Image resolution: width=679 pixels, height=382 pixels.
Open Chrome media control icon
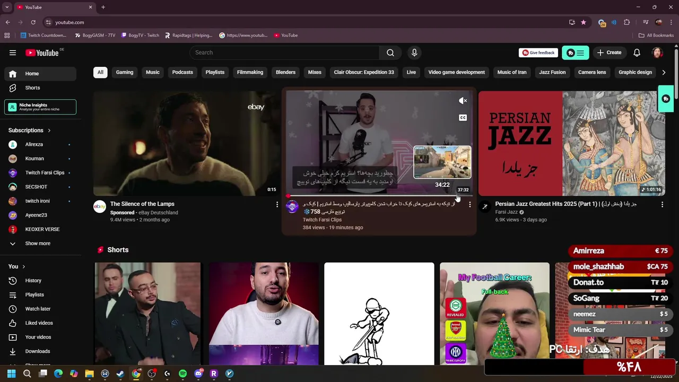click(x=646, y=22)
